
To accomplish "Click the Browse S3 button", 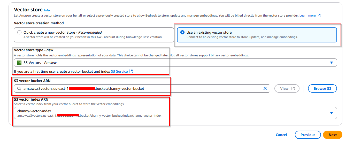I will [322, 88].
